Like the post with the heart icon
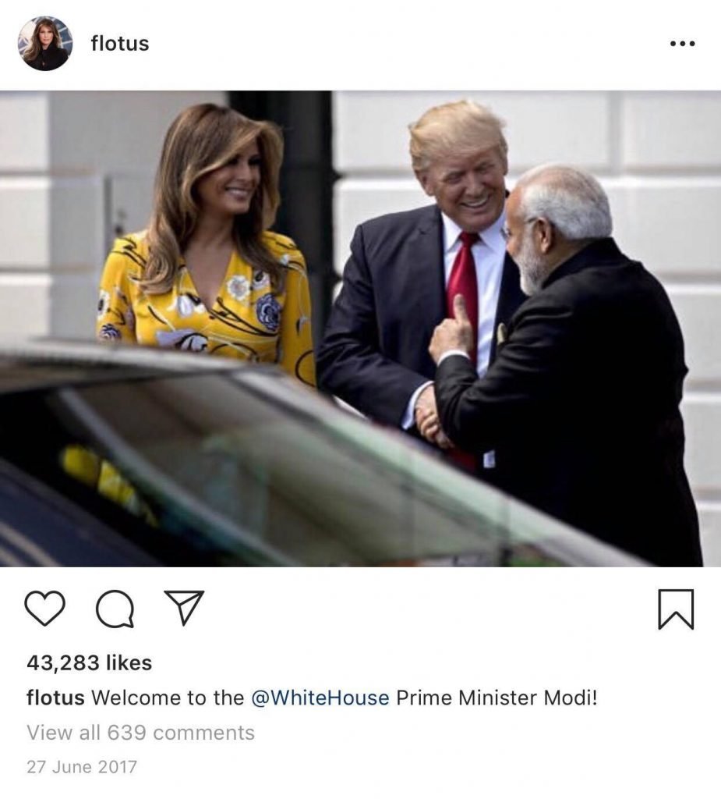Screen dimensions: 721x799 click(x=44, y=608)
